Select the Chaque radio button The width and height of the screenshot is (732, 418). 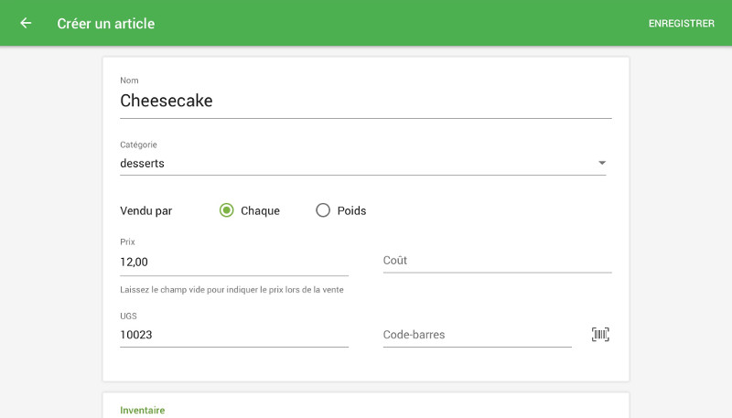tap(227, 210)
